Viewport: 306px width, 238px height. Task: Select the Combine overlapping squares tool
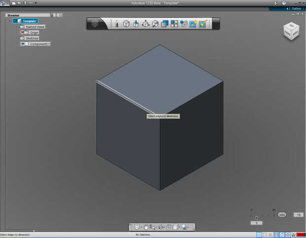165,24
